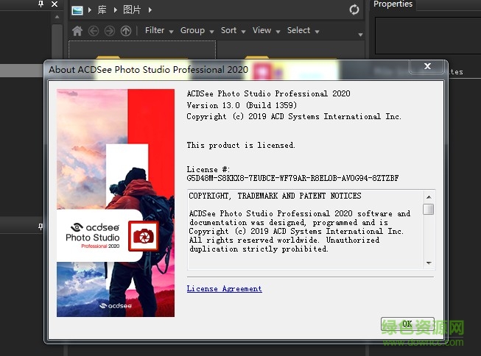Image resolution: width=481 pixels, height=356 pixels.
Task: Click the pin icon on top-left panel
Action: 41,4
